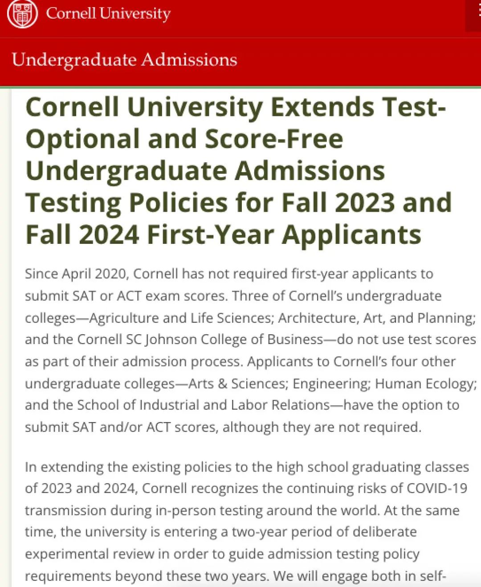Image resolution: width=481 pixels, height=587 pixels.
Task: Open the partially visible hamburger menu
Action: (x=473, y=16)
